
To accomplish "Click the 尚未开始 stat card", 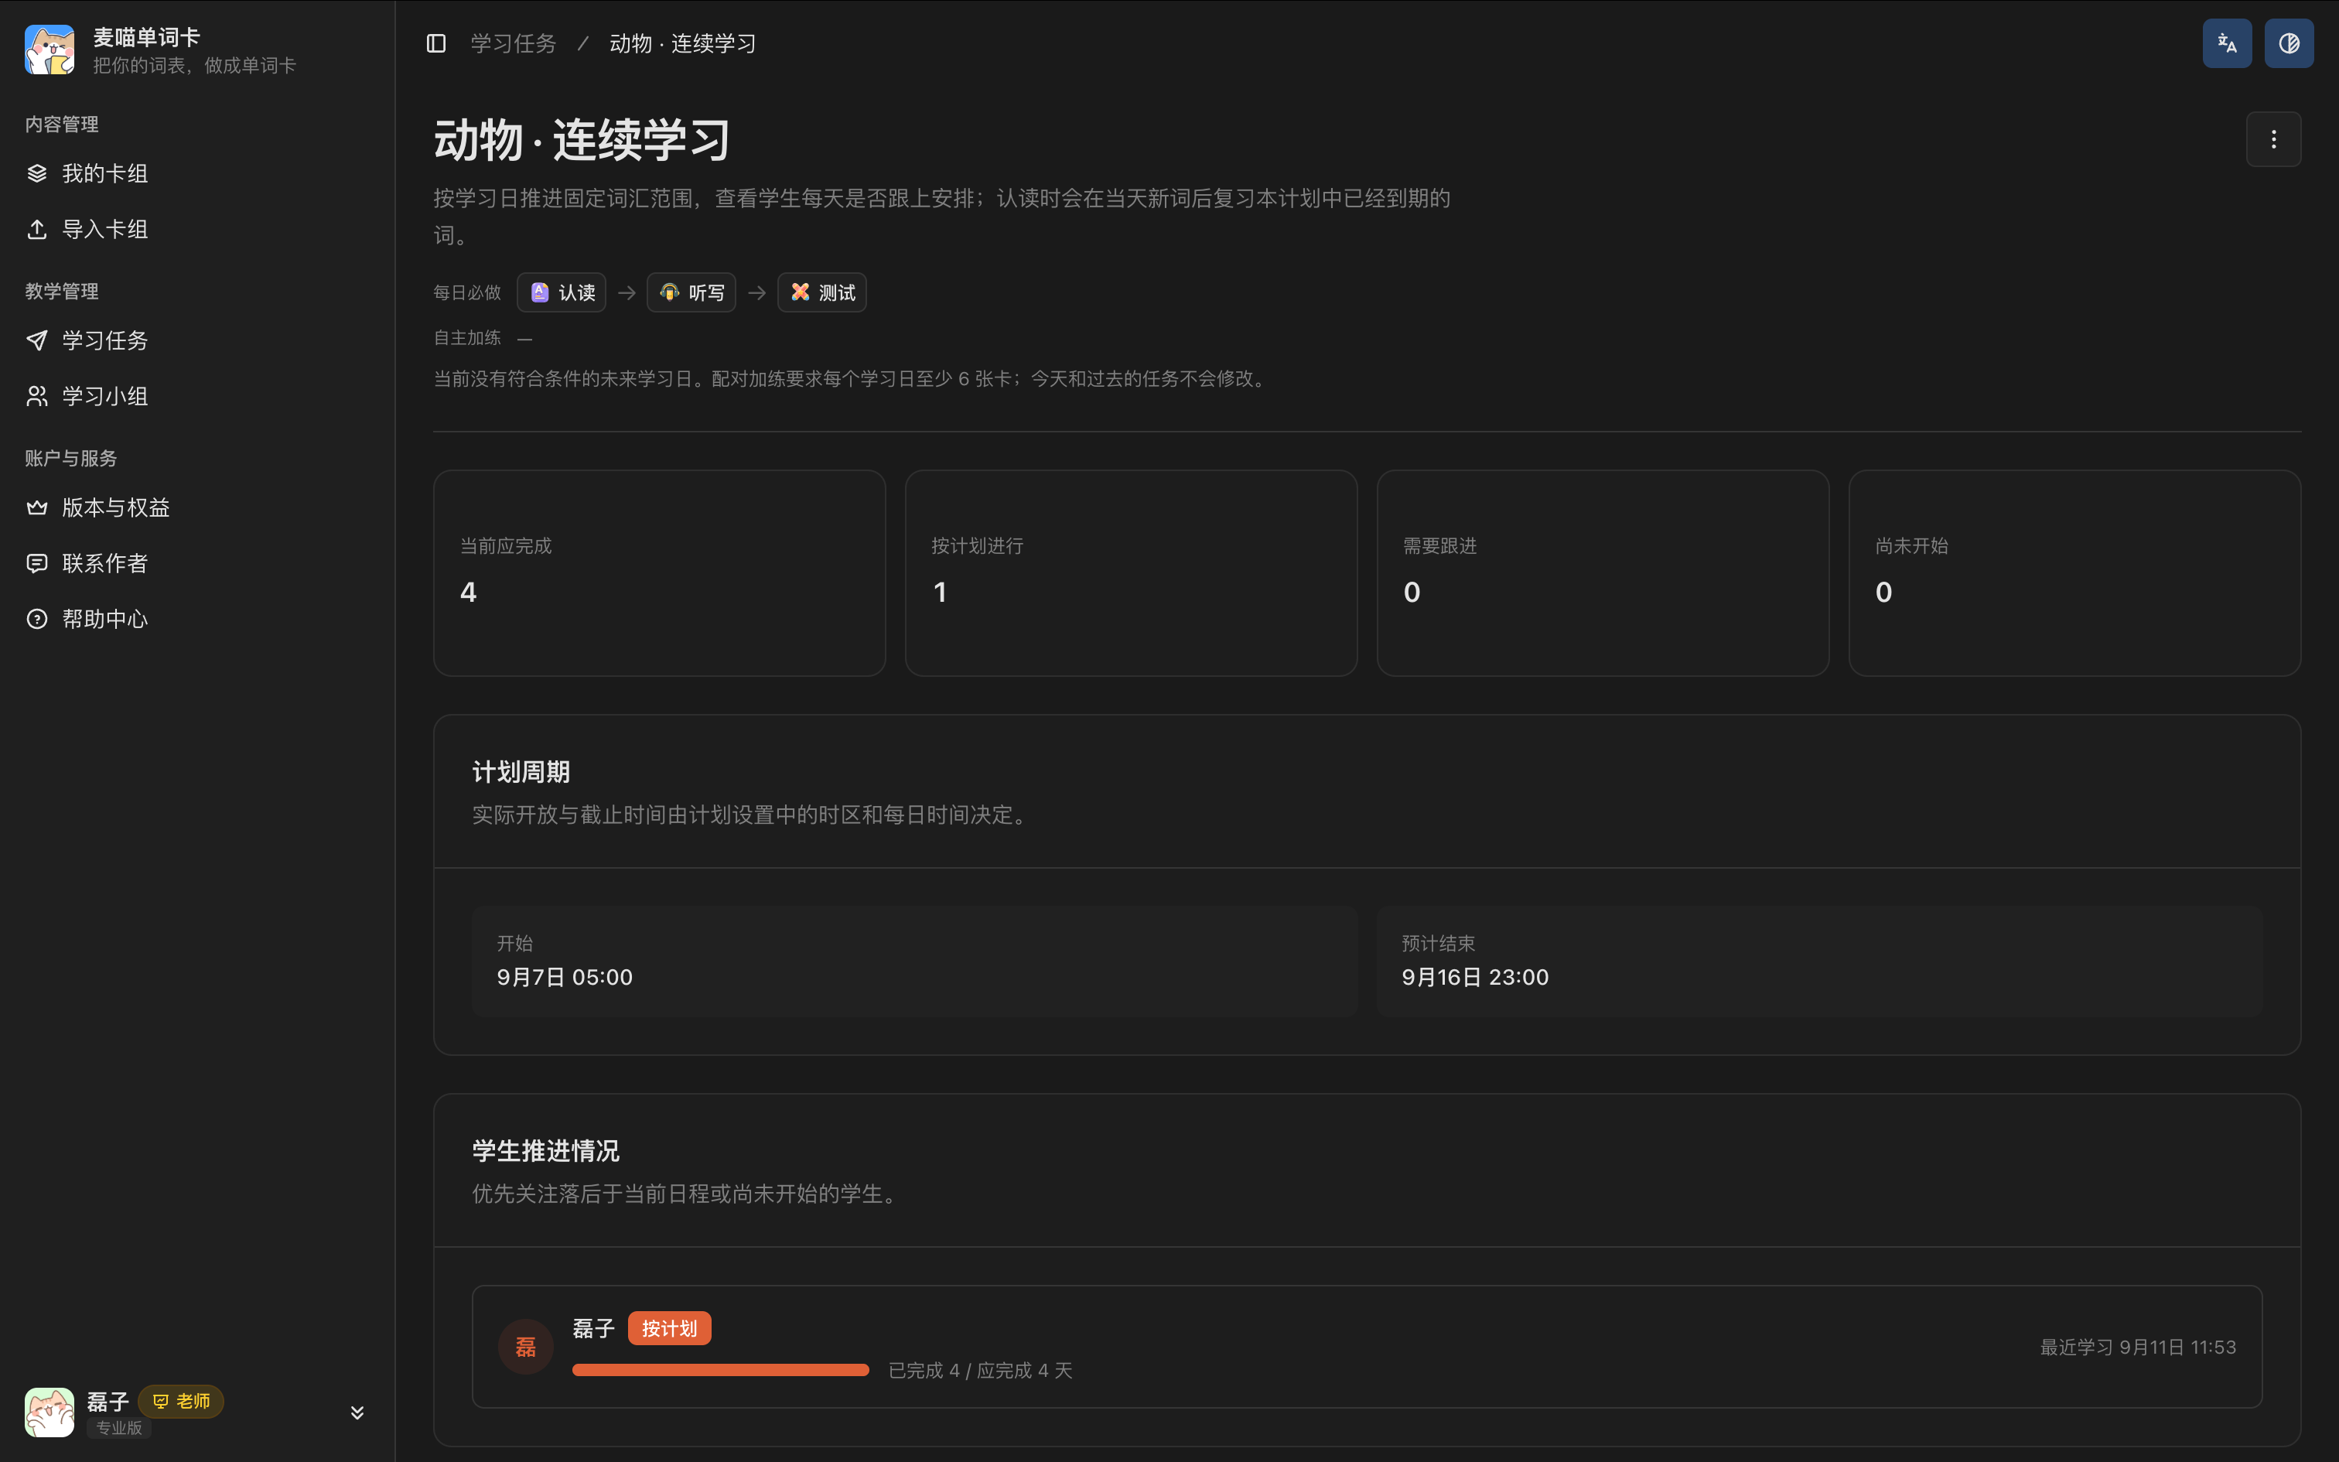I will 2074,573.
